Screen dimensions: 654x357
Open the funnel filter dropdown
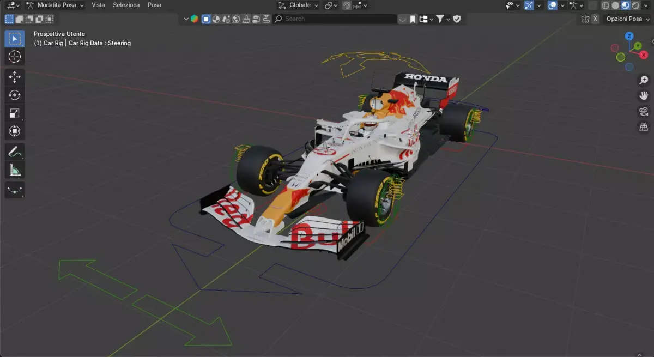pyautogui.click(x=443, y=19)
